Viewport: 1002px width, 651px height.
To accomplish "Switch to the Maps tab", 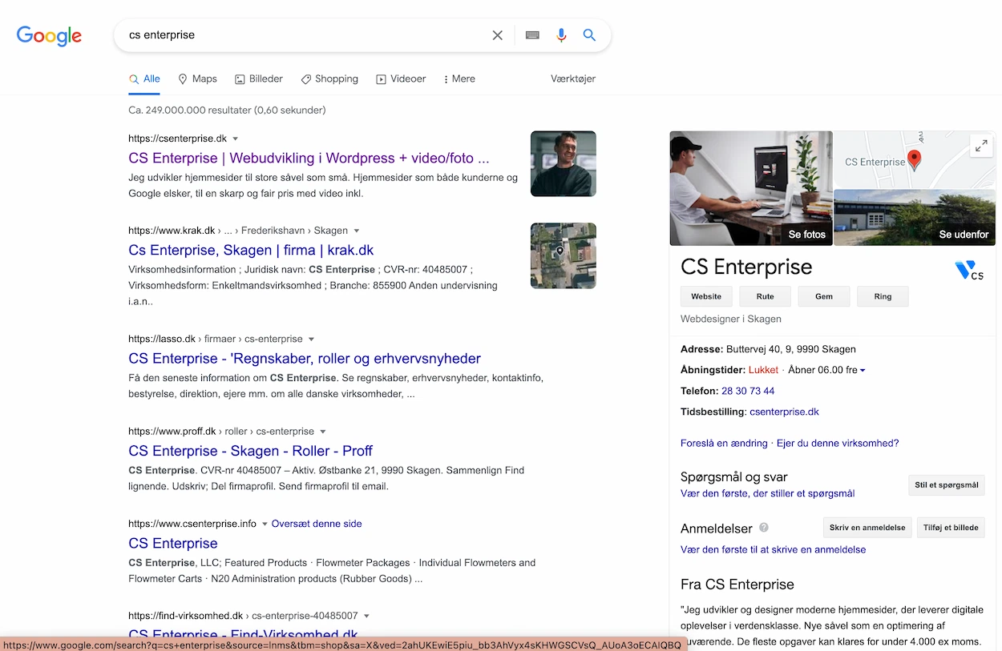I will [x=197, y=78].
